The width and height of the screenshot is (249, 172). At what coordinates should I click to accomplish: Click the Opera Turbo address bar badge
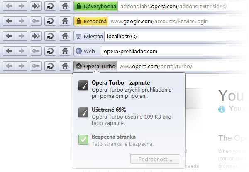[x=95, y=66]
